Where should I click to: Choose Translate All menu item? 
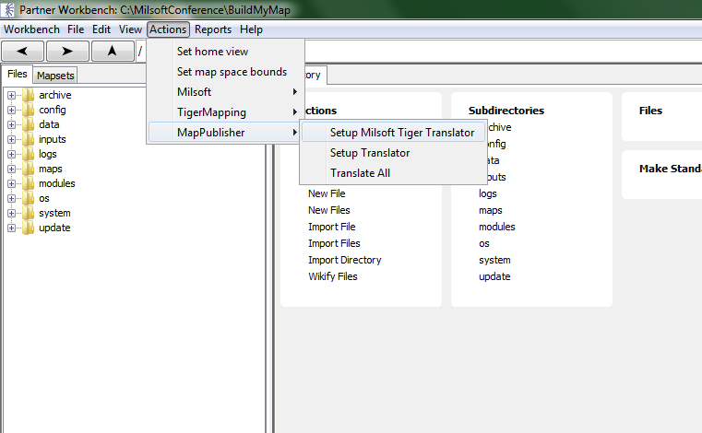click(x=393, y=172)
